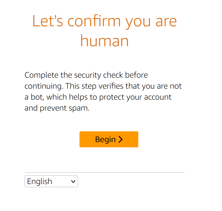This screenshot has width=222, height=211.
Task: Click the Begin button
Action: click(x=108, y=139)
